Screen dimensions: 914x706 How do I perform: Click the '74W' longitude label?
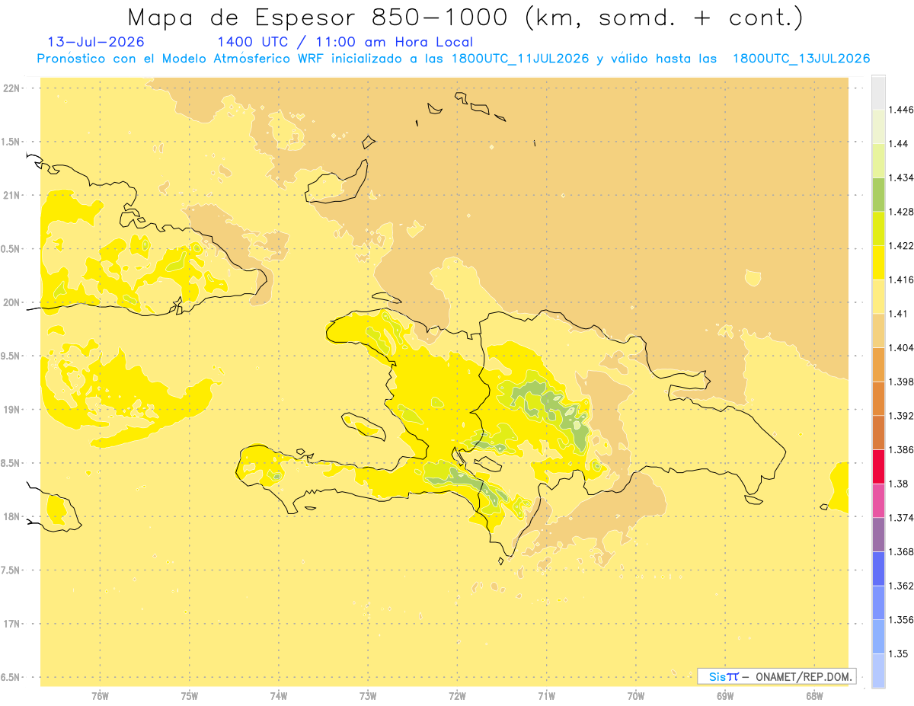pos(279,695)
